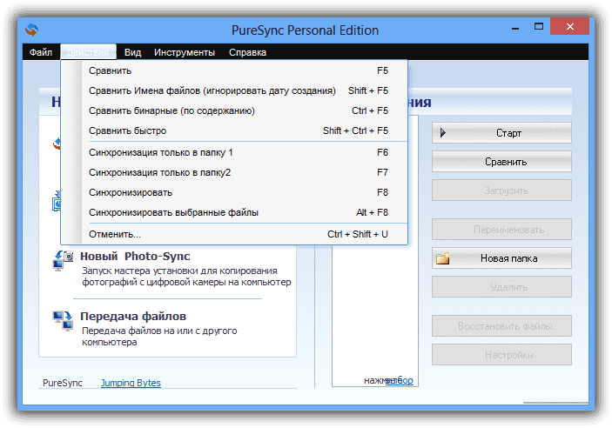The height and width of the screenshot is (428, 612).
Task: Open the Файл menu
Action: 41,52
